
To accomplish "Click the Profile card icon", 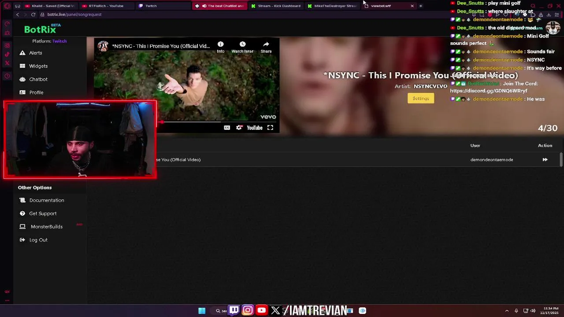I will coord(22,92).
